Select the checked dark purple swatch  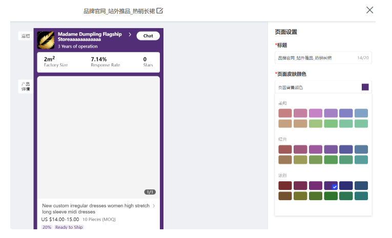[x=331, y=186]
